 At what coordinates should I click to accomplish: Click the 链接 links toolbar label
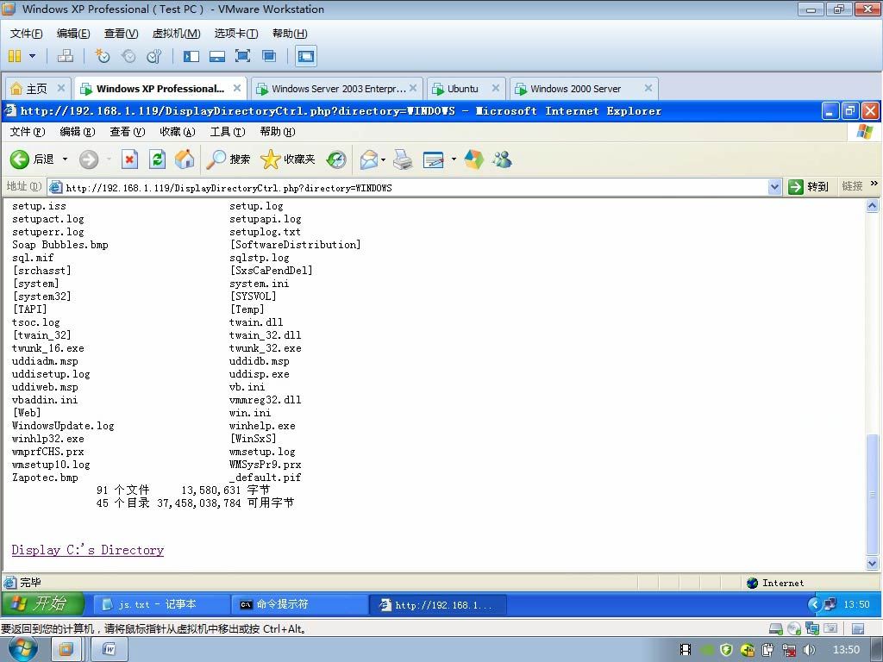tap(852, 186)
